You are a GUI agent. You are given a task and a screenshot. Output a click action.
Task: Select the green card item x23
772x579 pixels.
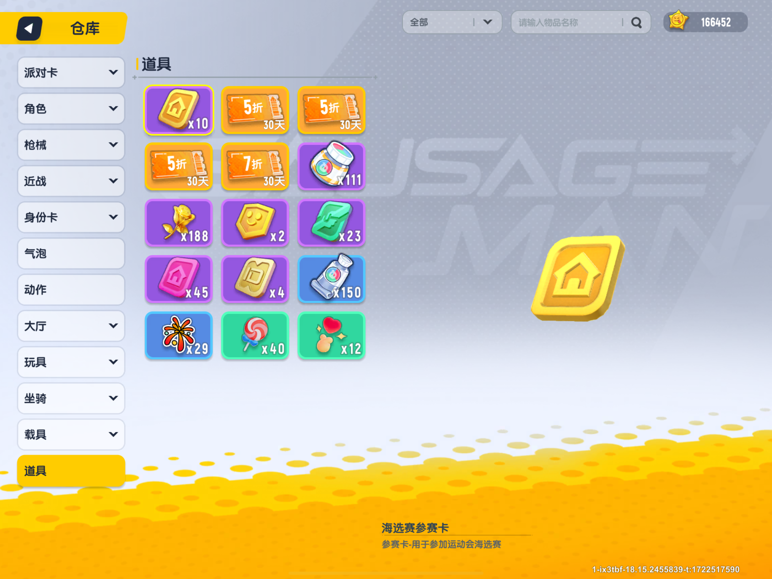pyautogui.click(x=331, y=223)
